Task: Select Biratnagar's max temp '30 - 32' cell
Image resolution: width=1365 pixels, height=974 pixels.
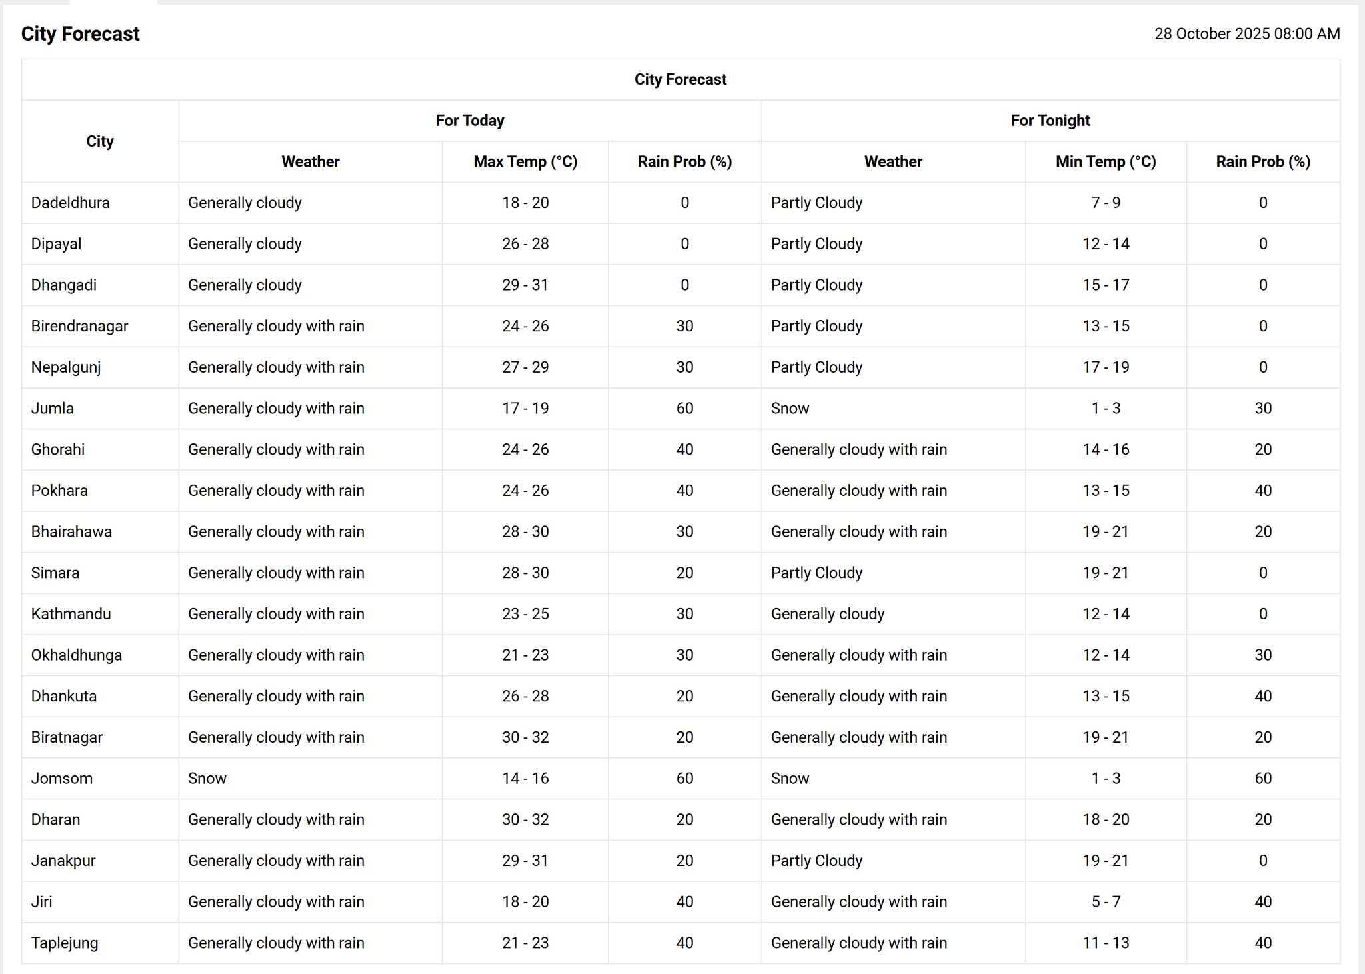Action: point(525,737)
